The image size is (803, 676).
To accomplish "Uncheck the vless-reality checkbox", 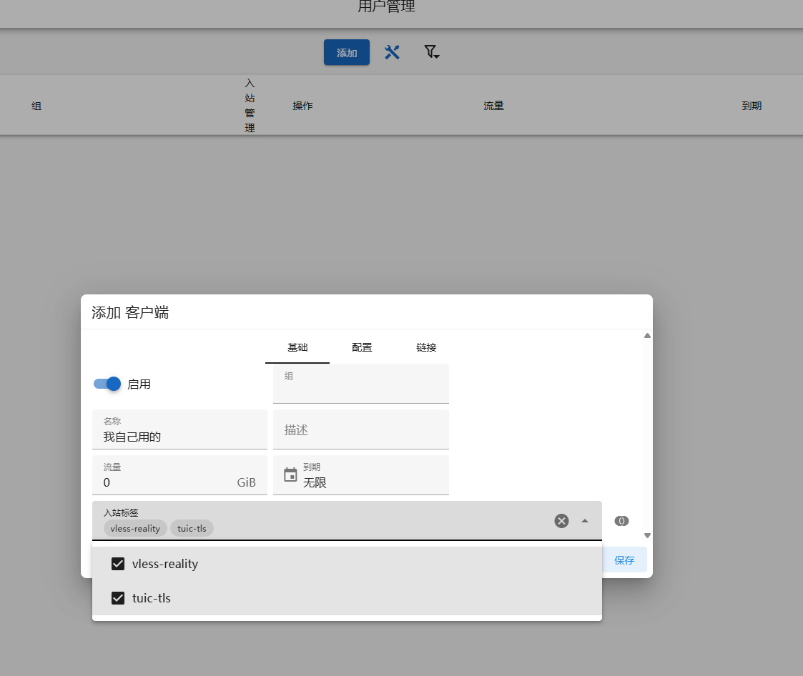I will click(x=118, y=564).
